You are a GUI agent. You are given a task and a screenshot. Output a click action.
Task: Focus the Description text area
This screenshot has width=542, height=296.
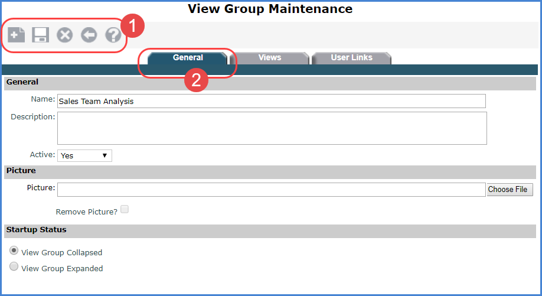pos(272,128)
